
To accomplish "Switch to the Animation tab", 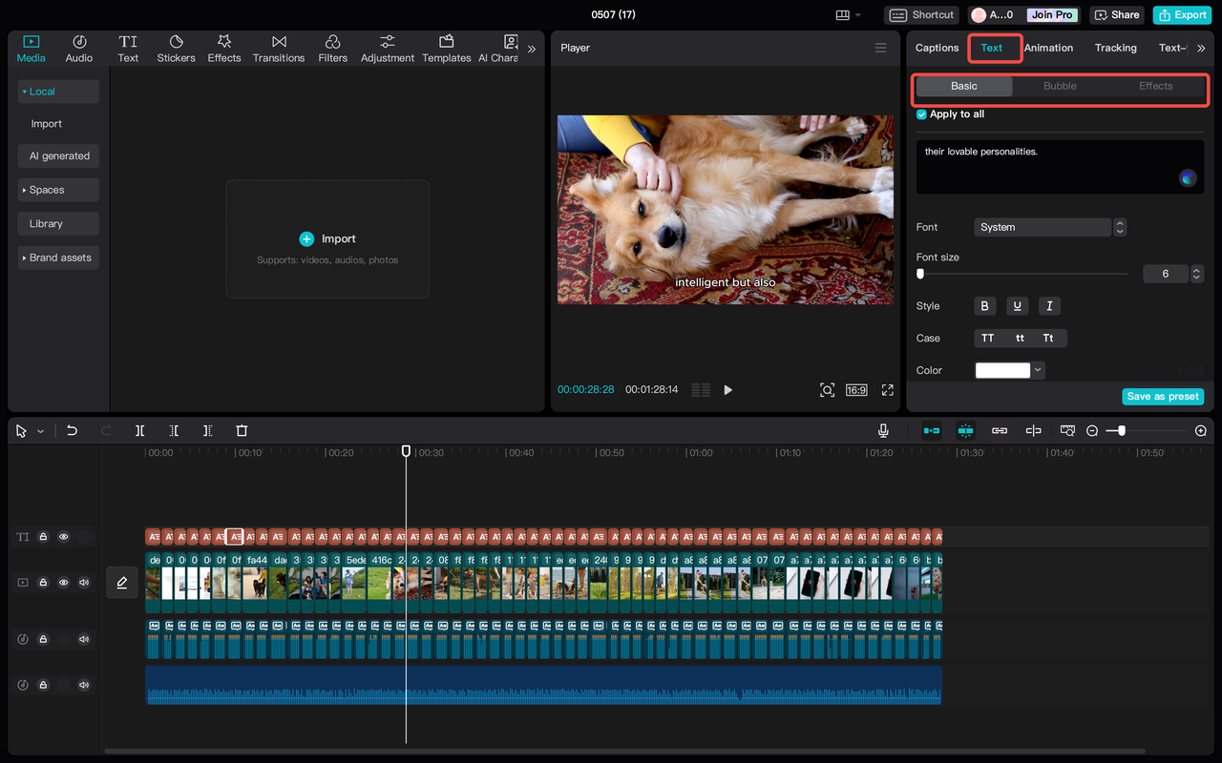I will point(1048,48).
